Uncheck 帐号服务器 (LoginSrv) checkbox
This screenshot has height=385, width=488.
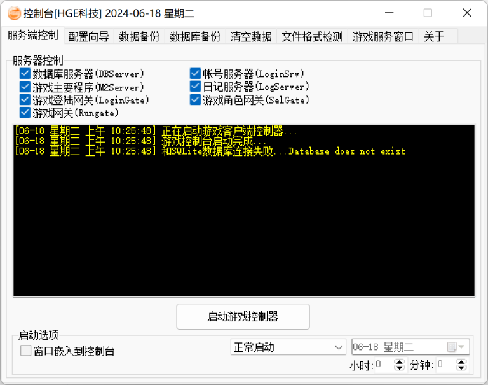pyautogui.click(x=195, y=74)
